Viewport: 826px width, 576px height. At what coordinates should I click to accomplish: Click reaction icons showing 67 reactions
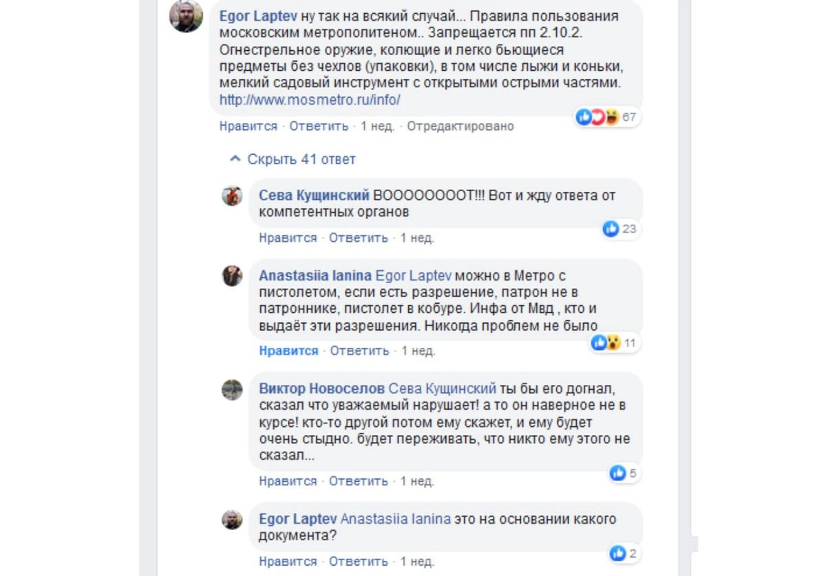click(606, 118)
